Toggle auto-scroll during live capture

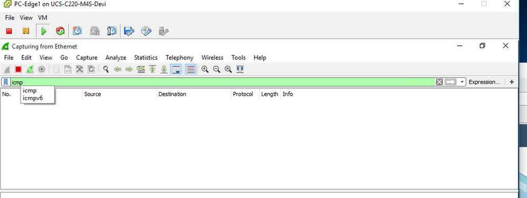click(x=176, y=70)
